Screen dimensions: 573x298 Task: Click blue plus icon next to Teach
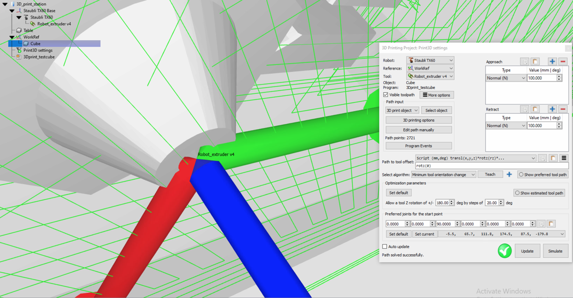(x=509, y=175)
